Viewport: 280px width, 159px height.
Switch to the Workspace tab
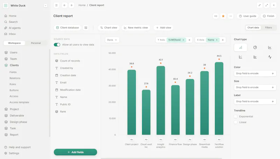pyautogui.click(x=14, y=43)
